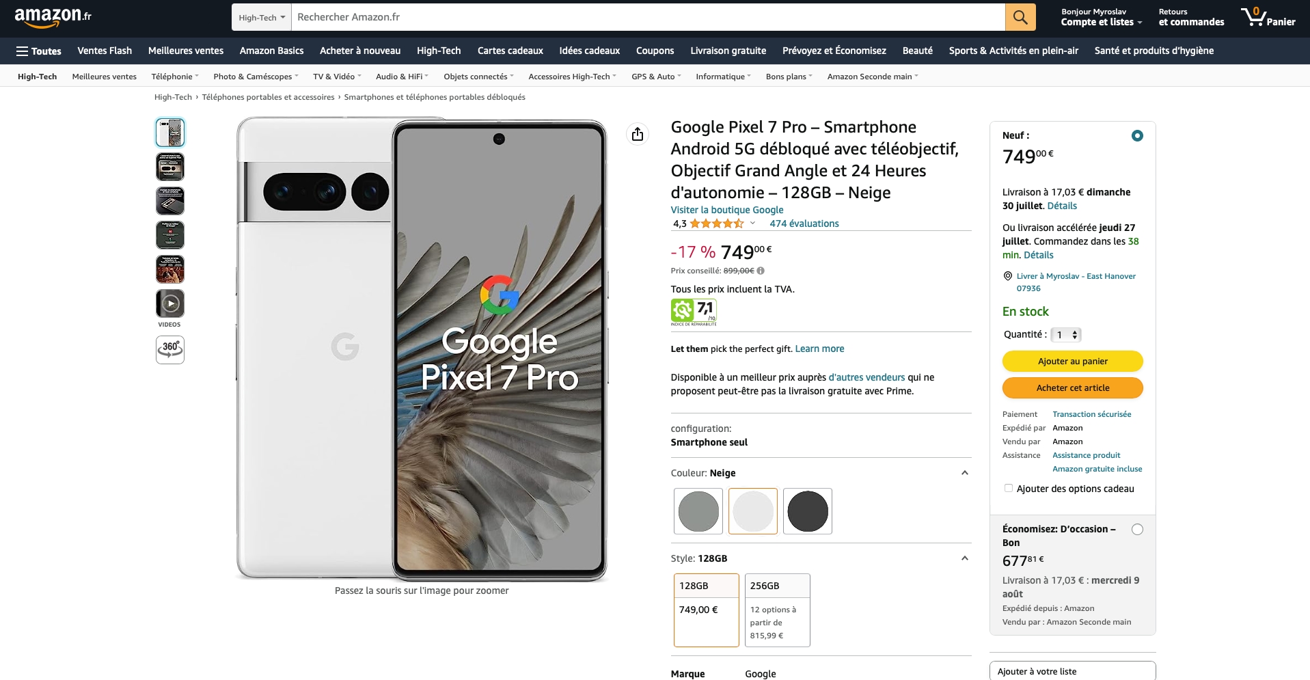Image resolution: width=1310 pixels, height=680 pixels.
Task: Click the info icon next to Prix conseillé
Action: [761, 271]
